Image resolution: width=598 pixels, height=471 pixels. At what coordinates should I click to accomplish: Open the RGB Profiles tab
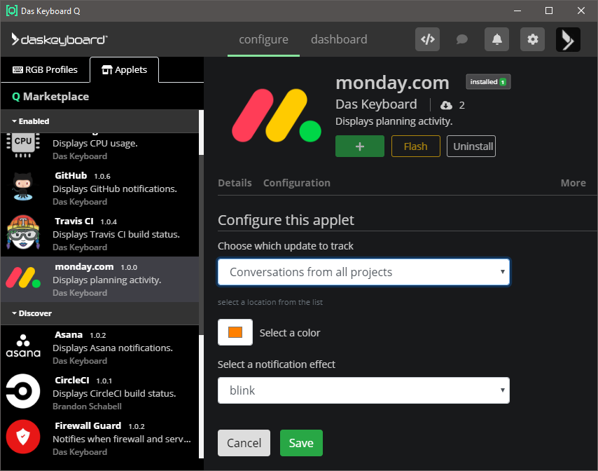45,70
